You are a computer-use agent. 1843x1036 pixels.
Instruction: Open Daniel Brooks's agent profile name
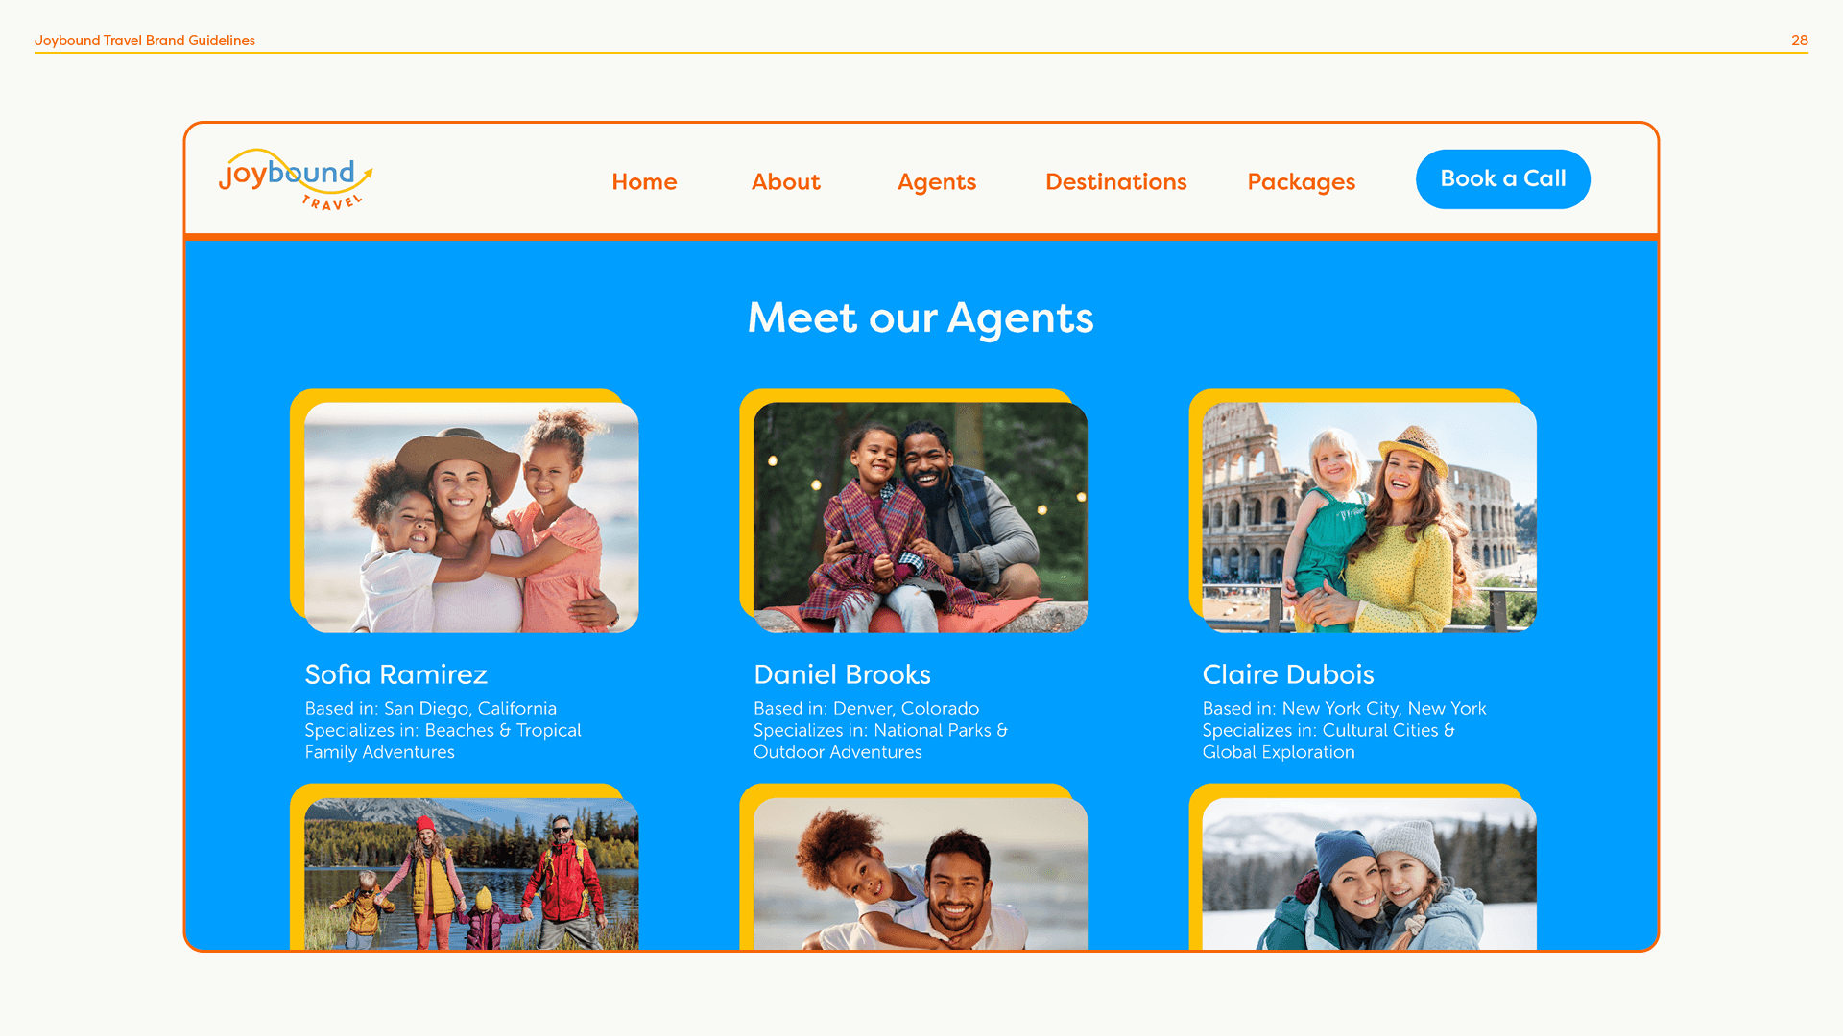(842, 674)
